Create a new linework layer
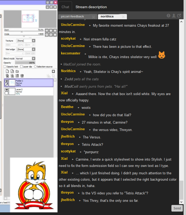The width and height of the screenshot is (186, 215). (12, 71)
